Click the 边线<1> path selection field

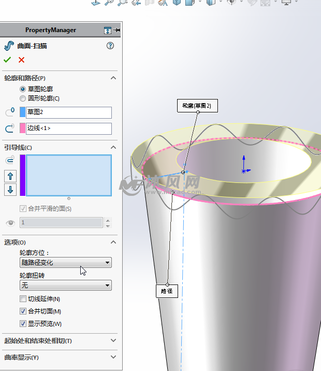69,129
